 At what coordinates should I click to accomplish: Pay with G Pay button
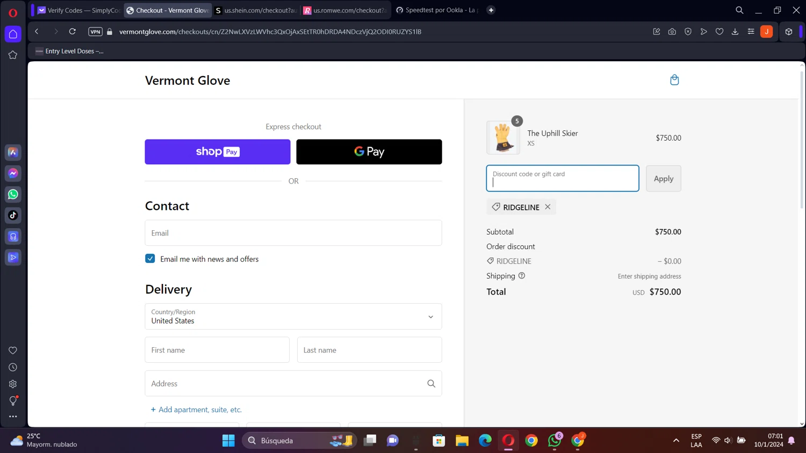click(369, 152)
